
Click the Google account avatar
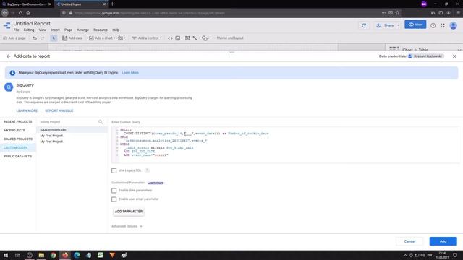[x=454, y=26]
